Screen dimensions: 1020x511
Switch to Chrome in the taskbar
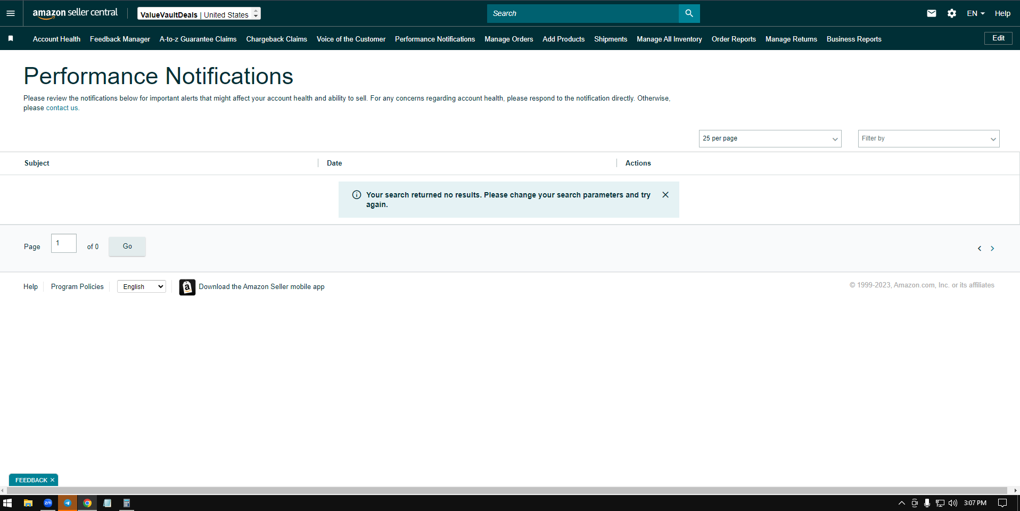pos(87,503)
